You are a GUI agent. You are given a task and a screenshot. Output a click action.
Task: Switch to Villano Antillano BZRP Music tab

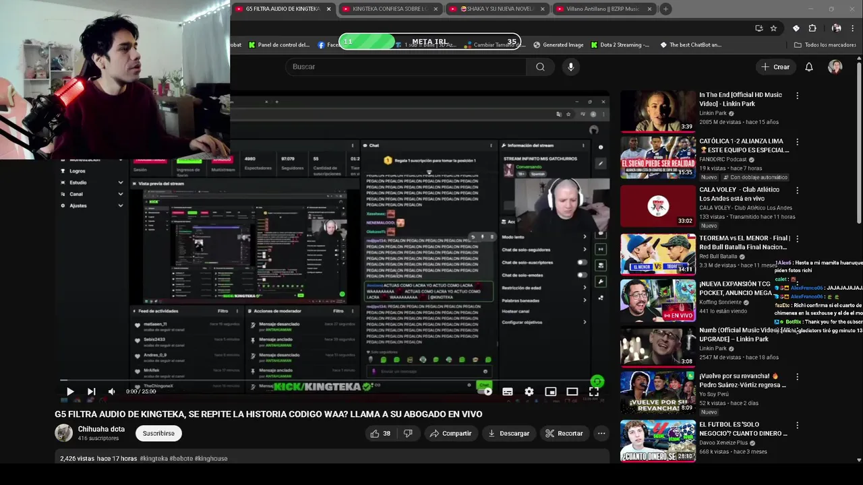[x=604, y=9]
